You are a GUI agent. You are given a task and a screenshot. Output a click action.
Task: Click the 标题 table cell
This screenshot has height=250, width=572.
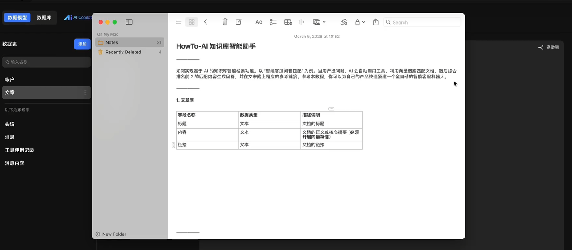(x=207, y=124)
